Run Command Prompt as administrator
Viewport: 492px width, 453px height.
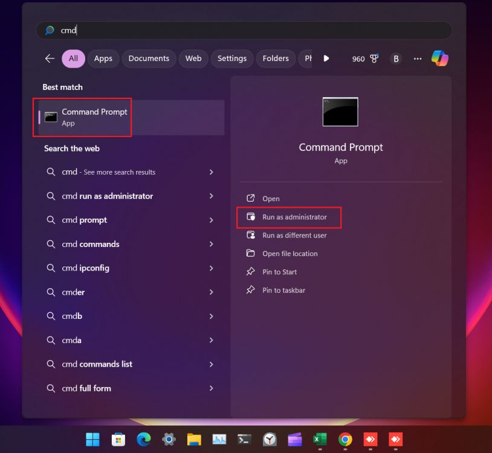pos(289,217)
